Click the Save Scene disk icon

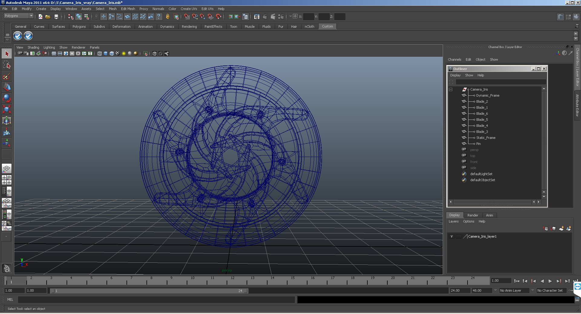[56, 17]
